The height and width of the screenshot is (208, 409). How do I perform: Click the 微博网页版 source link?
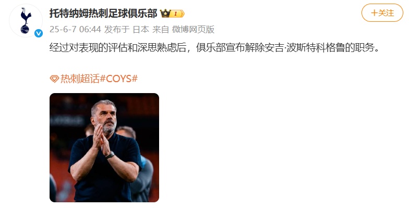pyautogui.click(x=193, y=29)
